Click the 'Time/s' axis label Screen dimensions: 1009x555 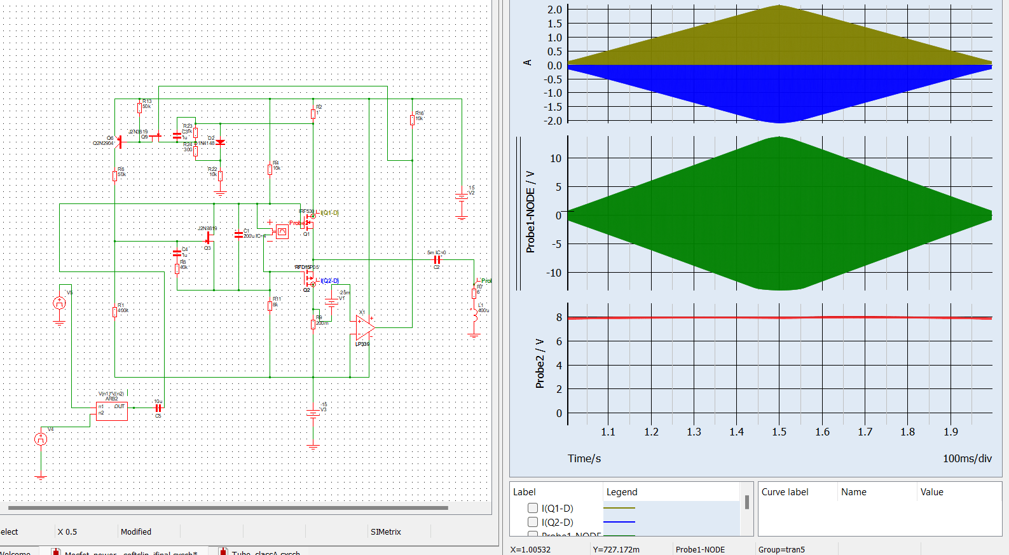584,458
